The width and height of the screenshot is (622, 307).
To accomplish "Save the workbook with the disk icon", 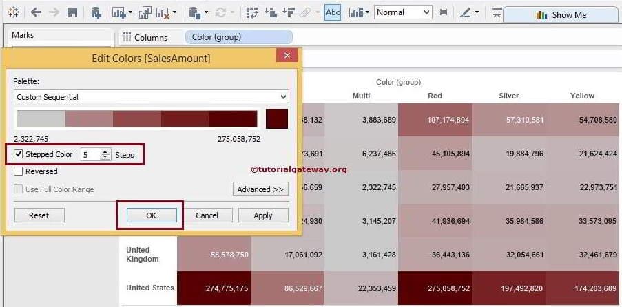I will (72, 12).
